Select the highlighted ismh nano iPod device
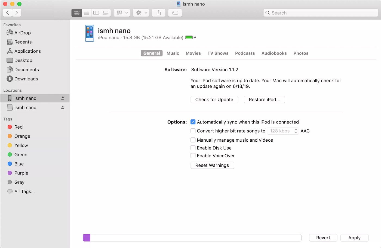The image size is (381, 248). (35, 98)
